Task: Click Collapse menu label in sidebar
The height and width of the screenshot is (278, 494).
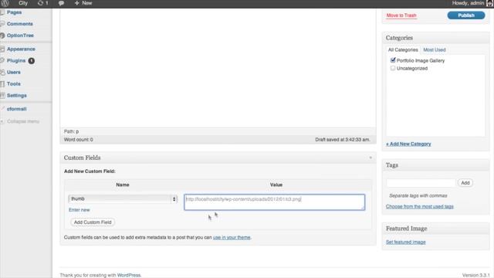Action: coord(23,121)
